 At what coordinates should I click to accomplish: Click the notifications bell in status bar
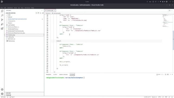click(172, 97)
